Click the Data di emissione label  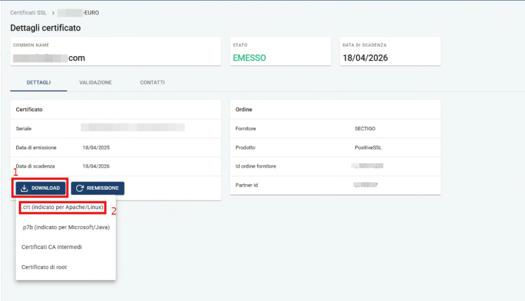point(36,148)
